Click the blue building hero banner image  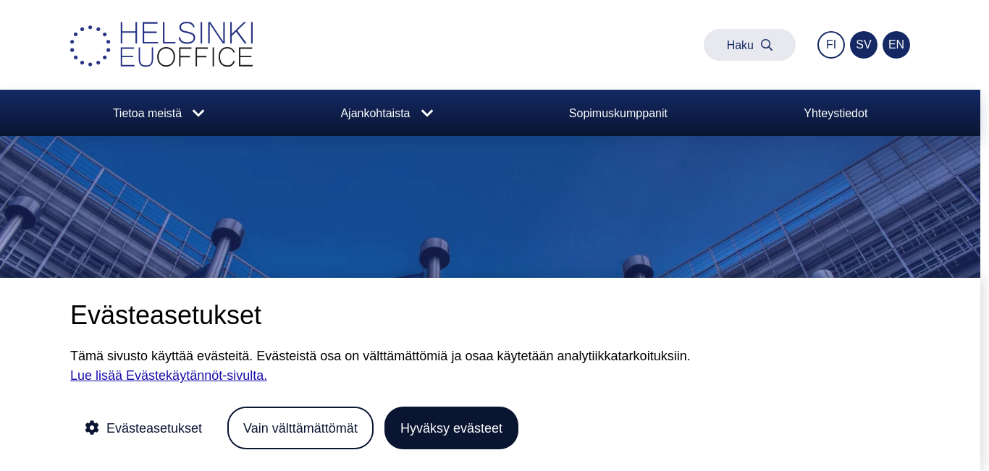[490, 207]
